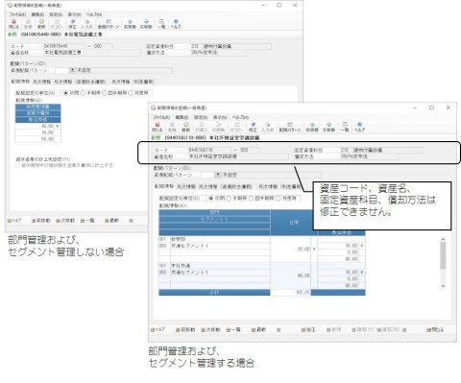Click 行コピー icon in back window toolbar

(x=57, y=24)
